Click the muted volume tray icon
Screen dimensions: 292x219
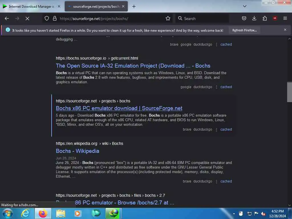coord(263,214)
